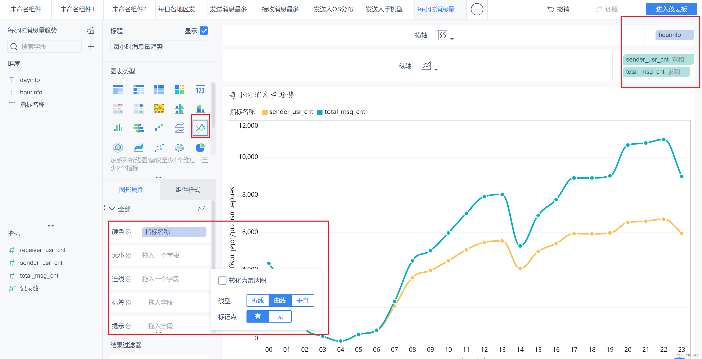
Task: Open the 接收消息最多… tab
Action: coord(285,9)
